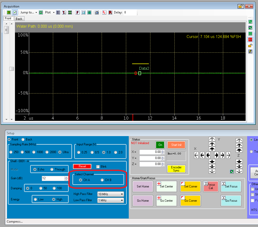Open the Low Pass Filter dropdown

tap(110, 200)
